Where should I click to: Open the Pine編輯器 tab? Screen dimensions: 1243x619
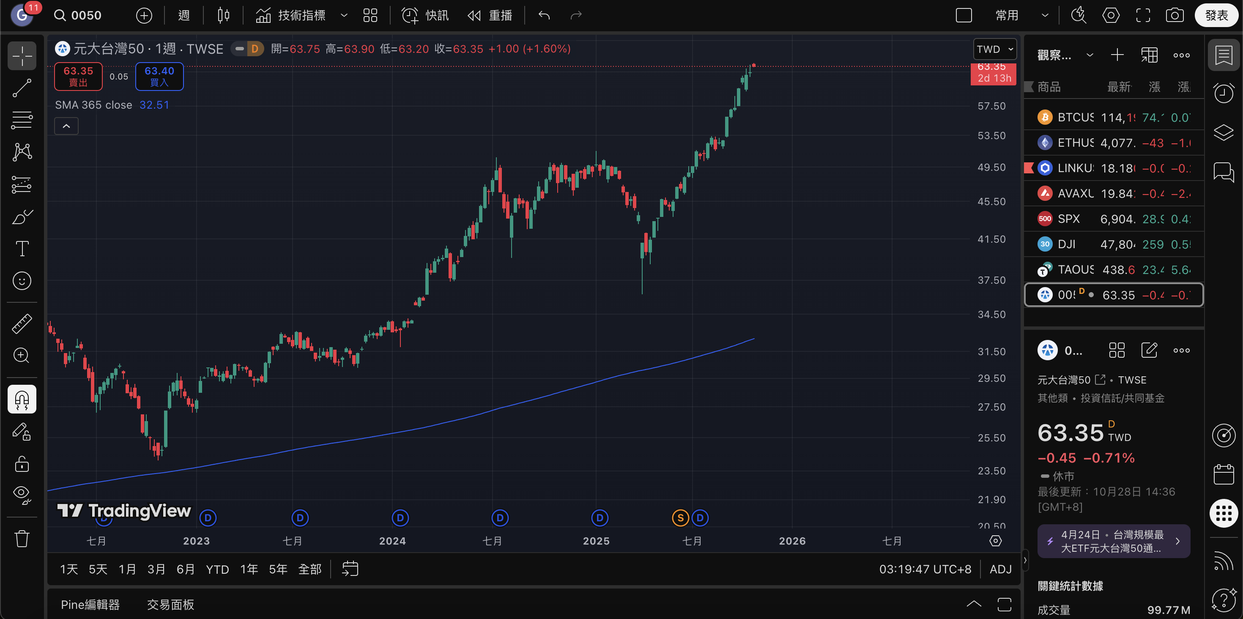click(x=90, y=605)
